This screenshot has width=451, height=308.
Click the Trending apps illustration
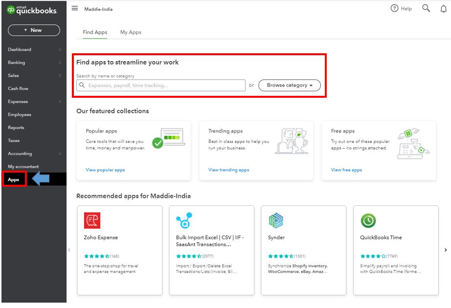292,141
